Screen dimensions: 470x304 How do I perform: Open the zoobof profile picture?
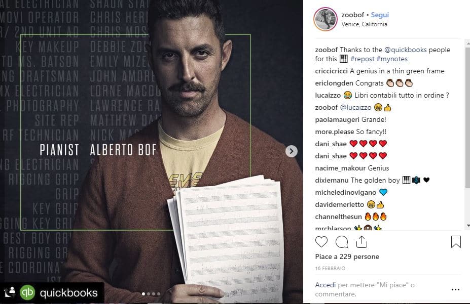pos(325,19)
